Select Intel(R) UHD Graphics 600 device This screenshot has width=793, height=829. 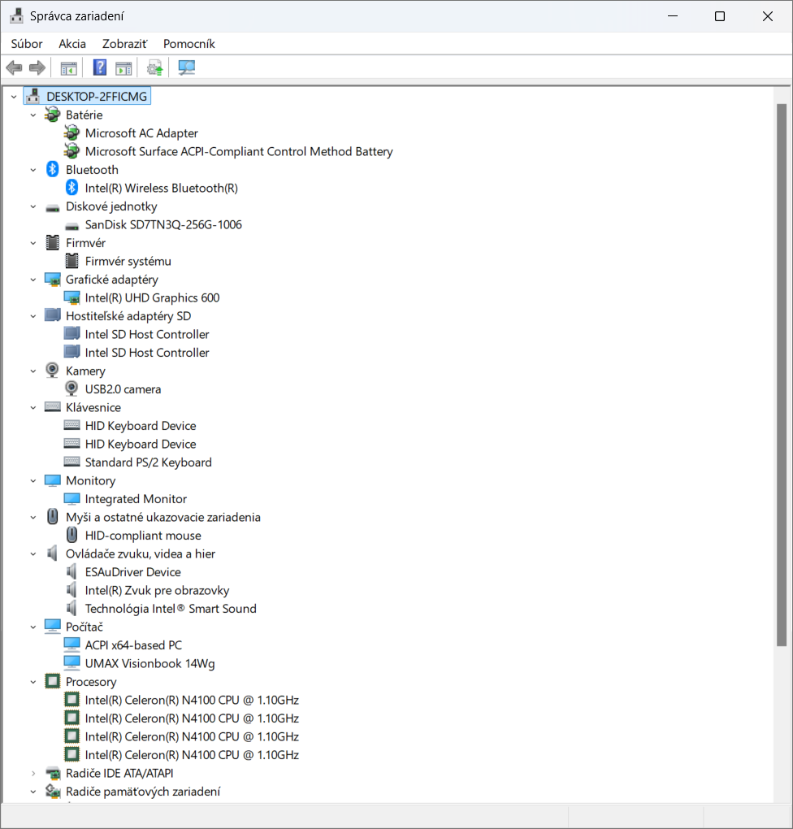[x=152, y=297]
